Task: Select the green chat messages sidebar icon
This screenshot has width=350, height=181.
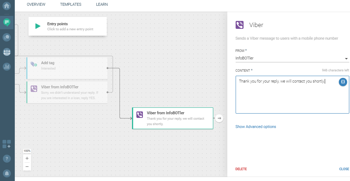Action: 6,22
